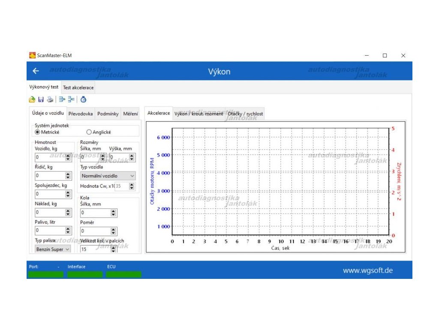This screenshot has height=329, width=439.
Task: Adjust the Vozidlo, kg spinner arrows
Action: coord(68,157)
